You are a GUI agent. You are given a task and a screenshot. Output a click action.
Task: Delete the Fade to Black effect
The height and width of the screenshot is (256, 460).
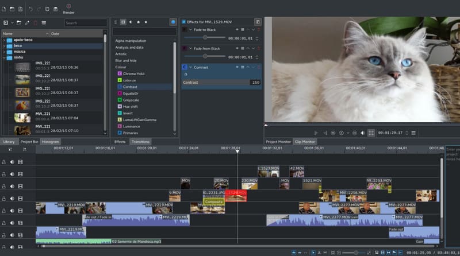pos(259,30)
